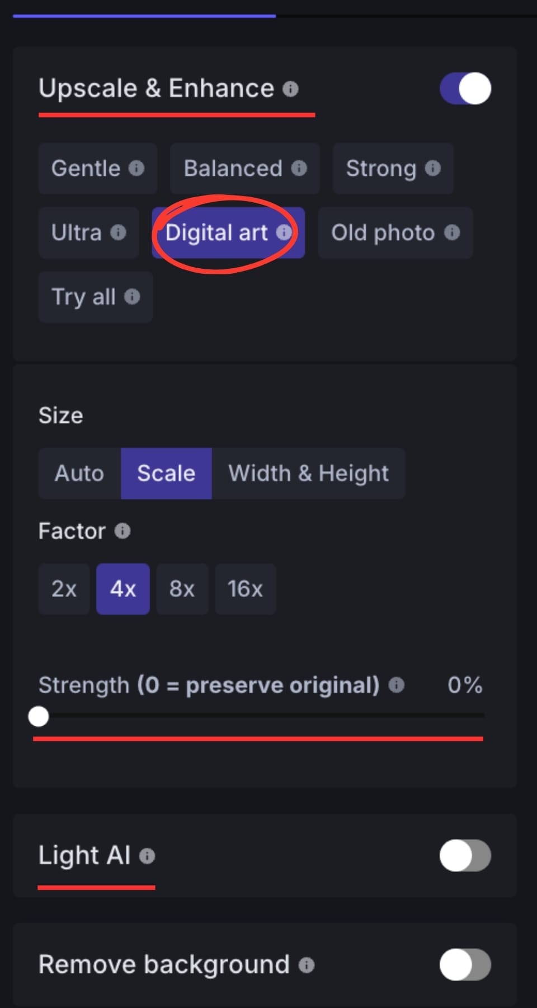Image resolution: width=537 pixels, height=1008 pixels.
Task: Click the Strength setting info icon
Action: 396,685
